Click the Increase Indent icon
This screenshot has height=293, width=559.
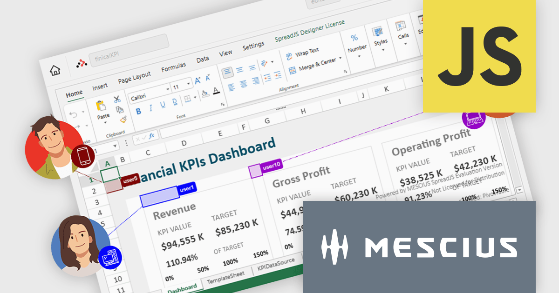[278, 75]
